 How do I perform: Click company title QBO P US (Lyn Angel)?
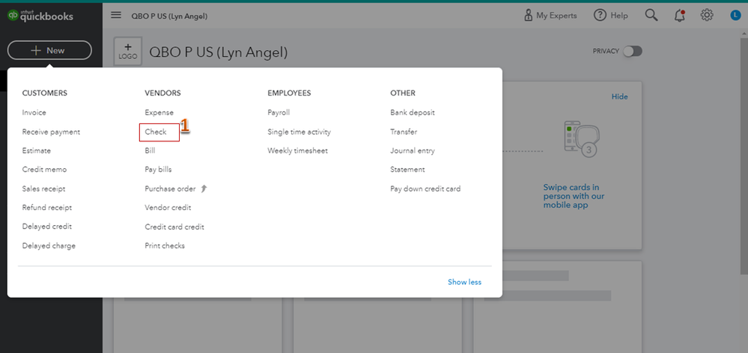[219, 52]
